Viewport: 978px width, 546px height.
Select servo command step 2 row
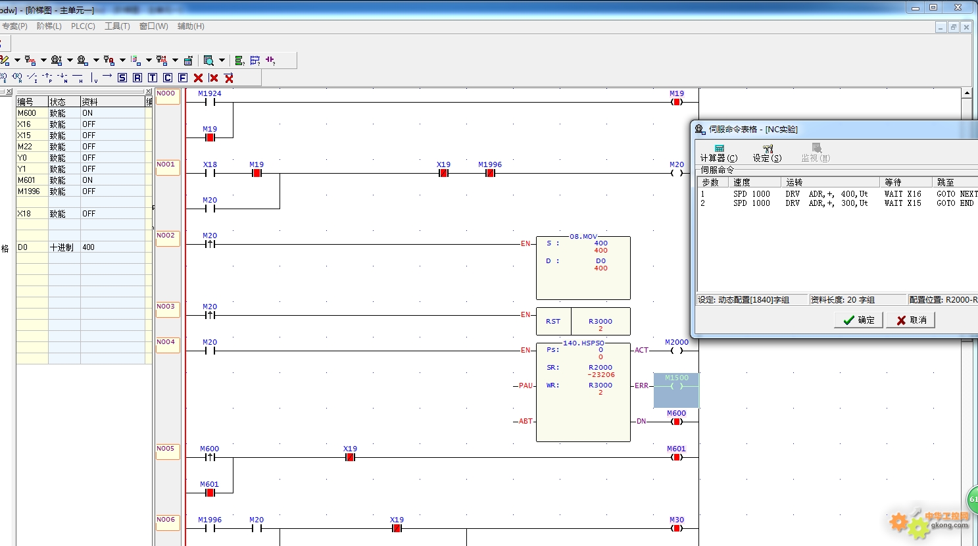pyautogui.click(x=837, y=203)
